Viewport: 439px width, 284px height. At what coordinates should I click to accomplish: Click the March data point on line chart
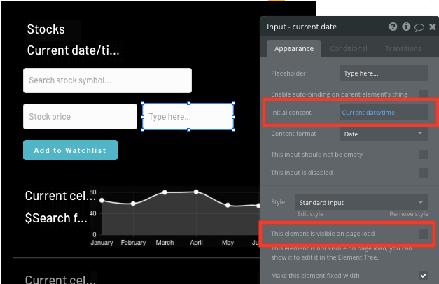click(165, 192)
